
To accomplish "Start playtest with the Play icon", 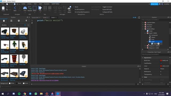I will pos(40,8).
